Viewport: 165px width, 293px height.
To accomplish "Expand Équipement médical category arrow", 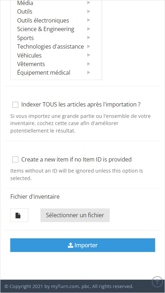I will pyautogui.click(x=89, y=73).
